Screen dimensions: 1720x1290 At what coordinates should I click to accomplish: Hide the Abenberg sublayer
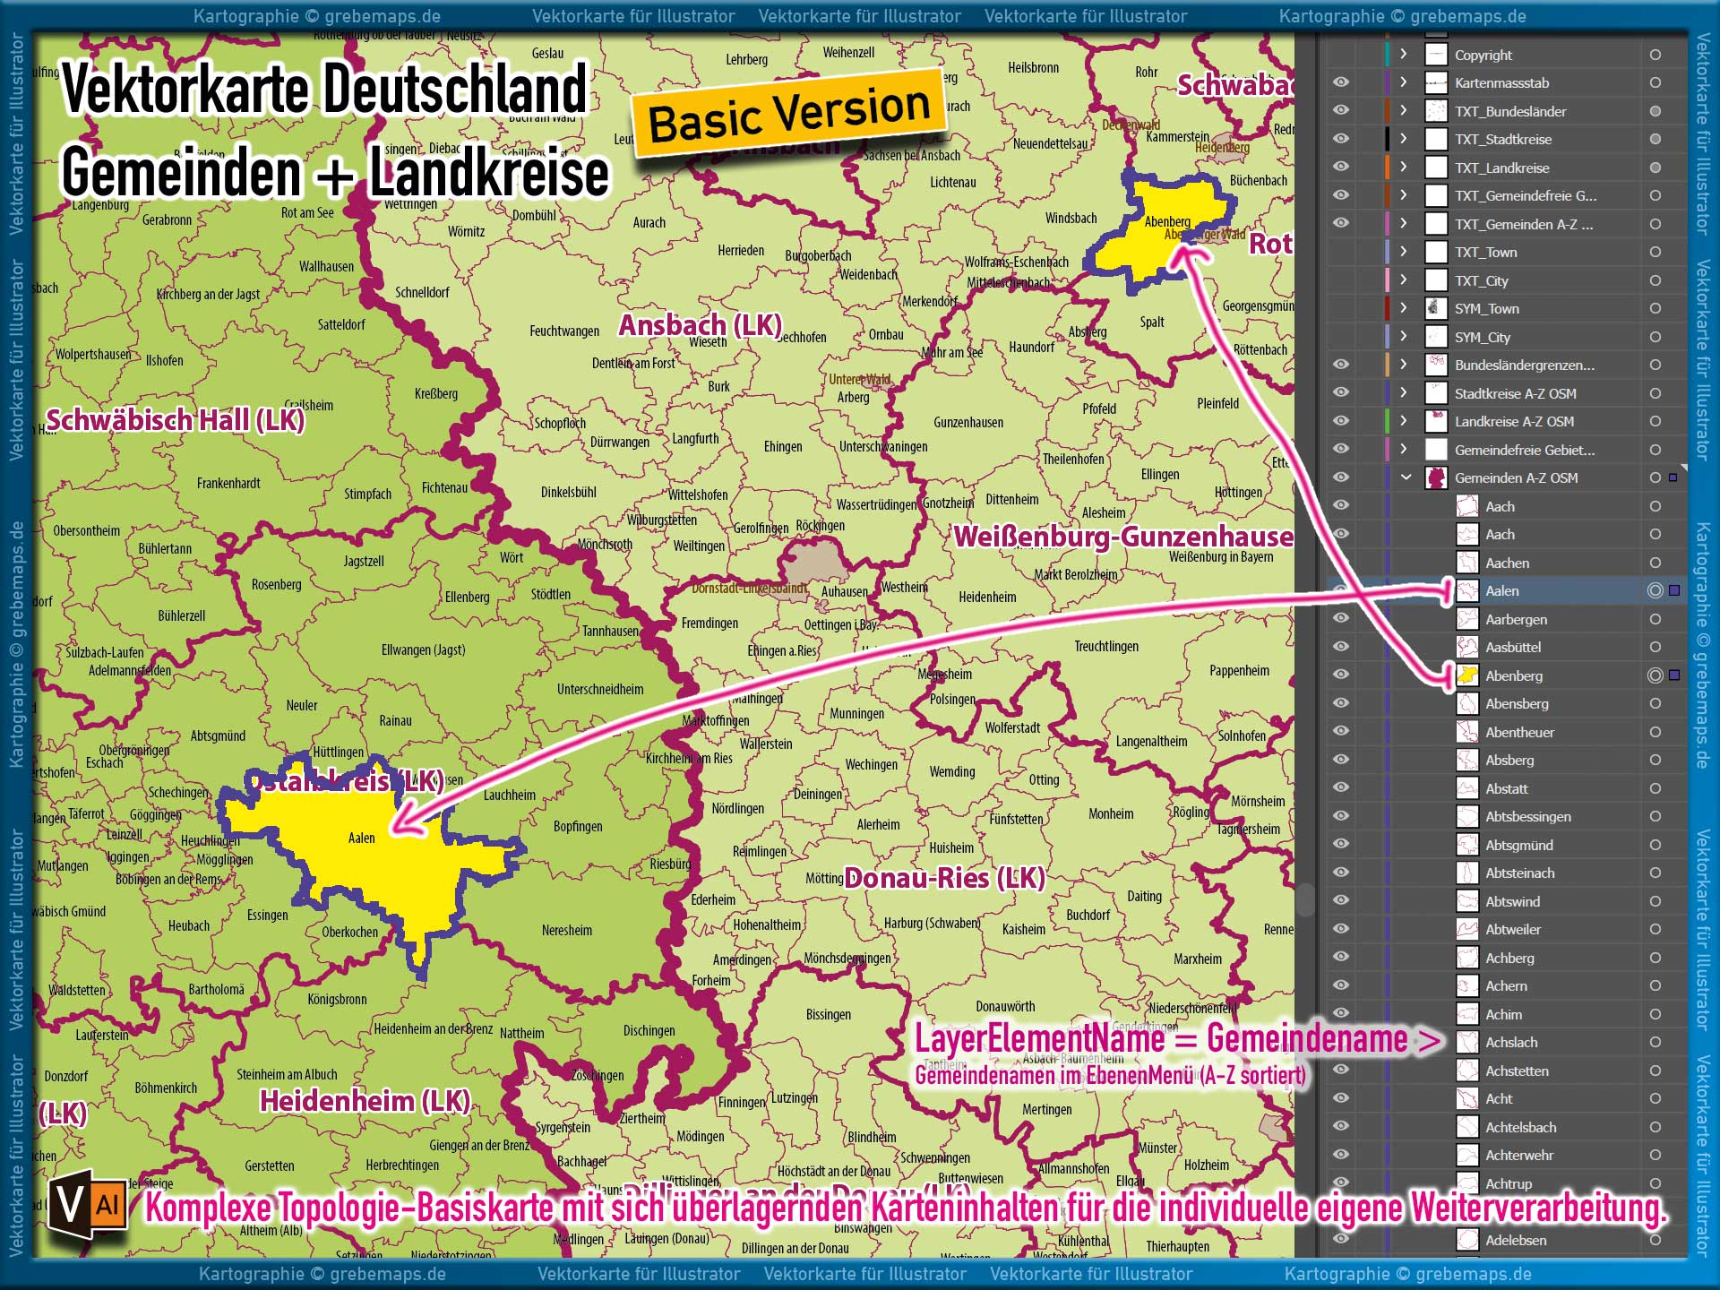(x=1340, y=675)
